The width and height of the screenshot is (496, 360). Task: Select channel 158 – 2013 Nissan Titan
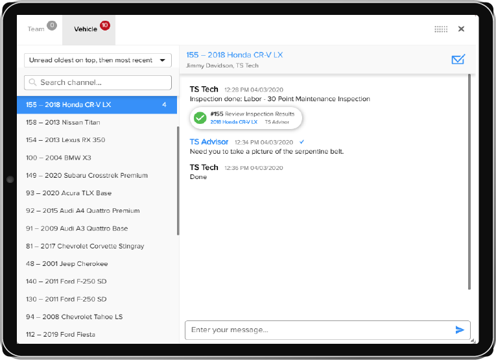tap(63, 123)
